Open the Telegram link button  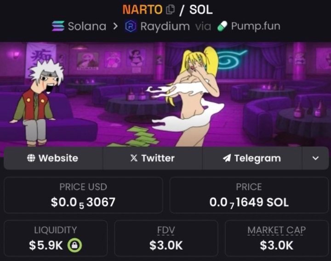(252, 158)
